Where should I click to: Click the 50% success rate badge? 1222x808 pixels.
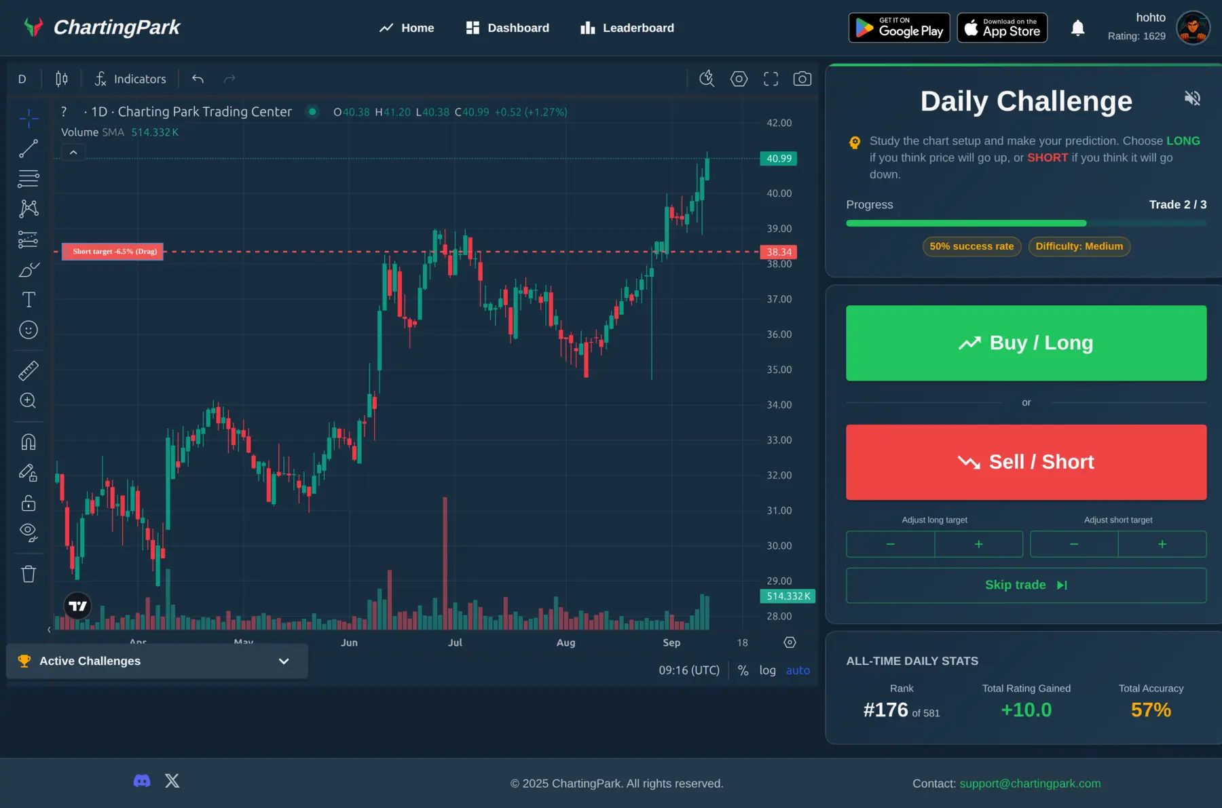971,246
